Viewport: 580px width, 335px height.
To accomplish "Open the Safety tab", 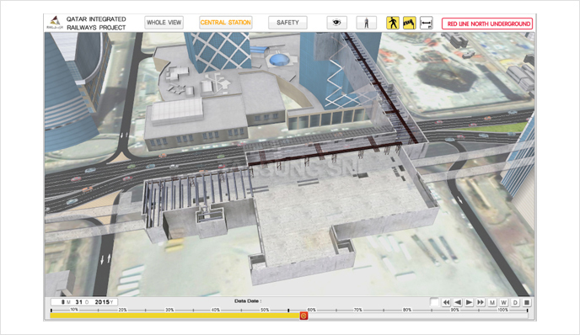I will click(x=287, y=23).
